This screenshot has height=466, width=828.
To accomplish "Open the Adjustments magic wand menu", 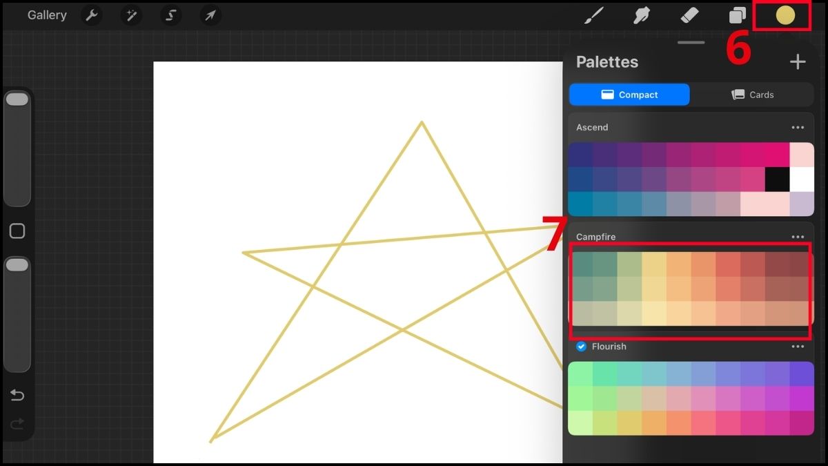I will (131, 15).
